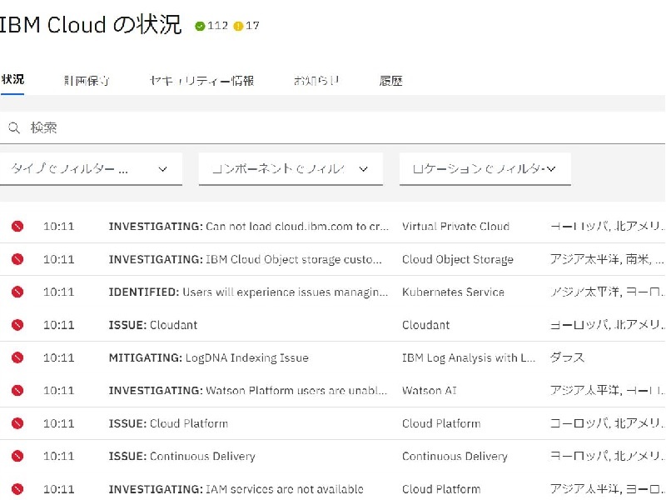666x500 pixels.
Task: Open the Cloudant issue entry
Action: click(153, 325)
